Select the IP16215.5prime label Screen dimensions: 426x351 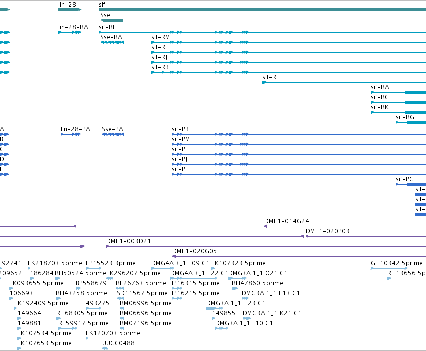coord(195,294)
